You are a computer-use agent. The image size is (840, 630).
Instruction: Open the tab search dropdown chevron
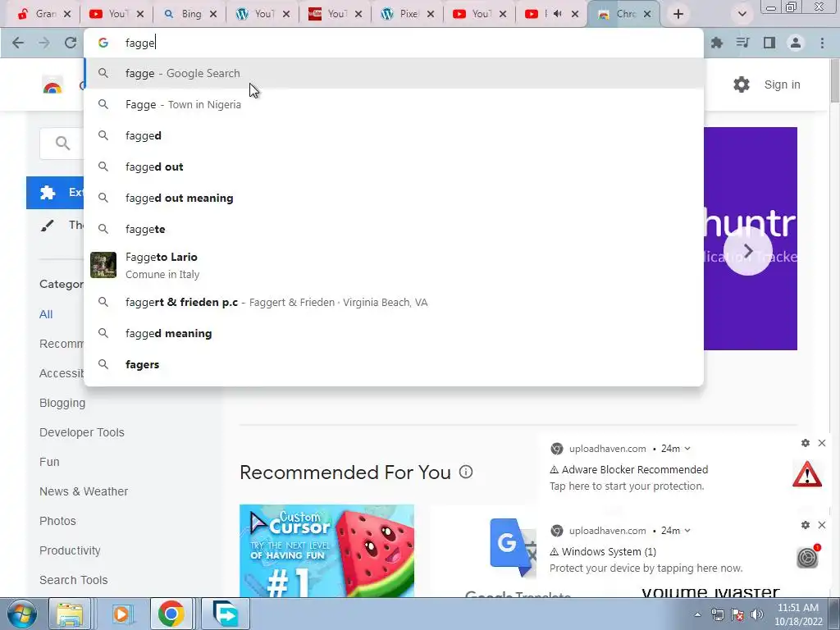pos(742,14)
